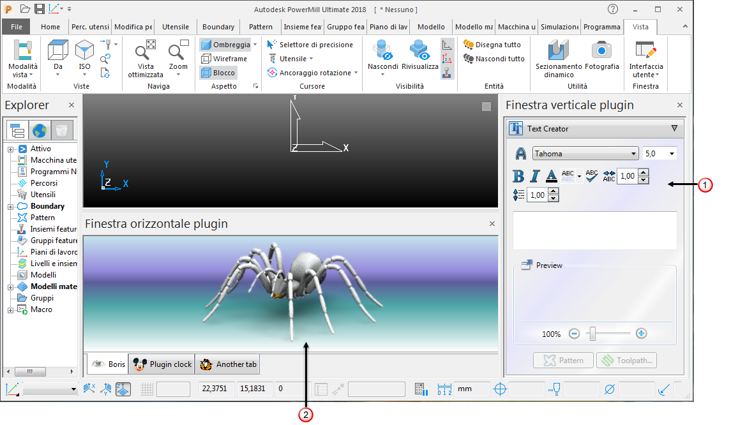Click the Da view cube icon
The height and width of the screenshot is (425, 731).
coord(58,49)
